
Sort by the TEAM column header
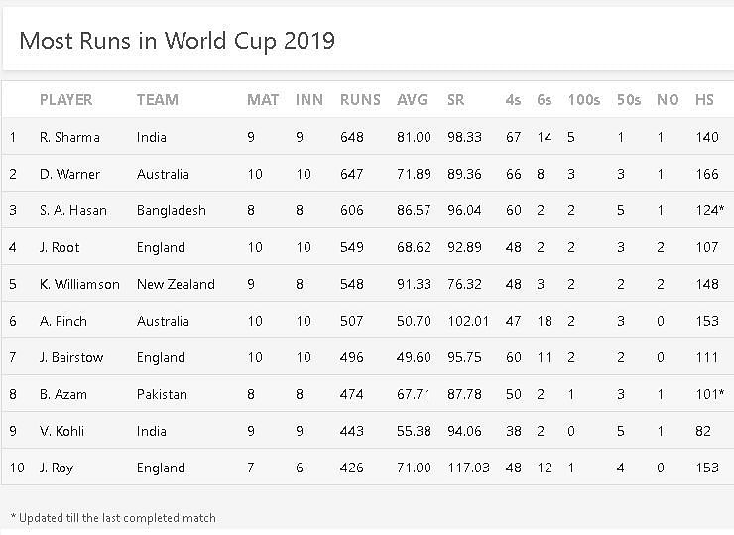click(157, 100)
